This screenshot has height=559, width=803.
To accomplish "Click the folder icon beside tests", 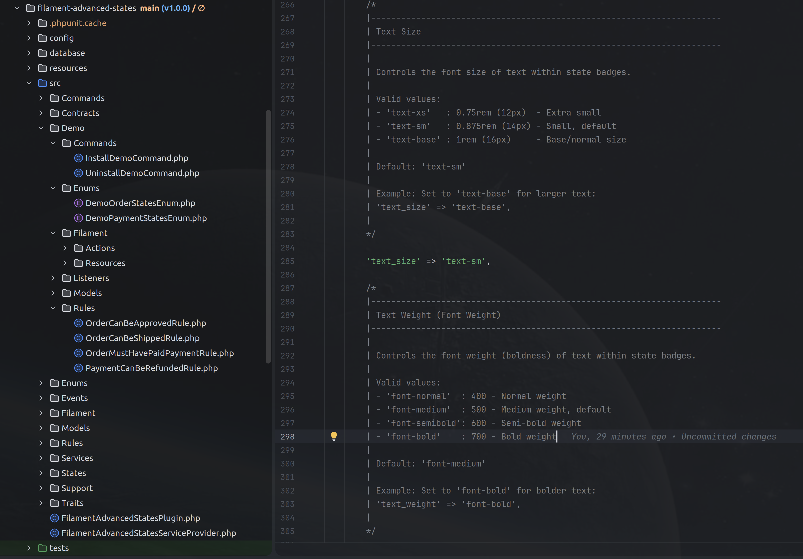I will pos(42,548).
